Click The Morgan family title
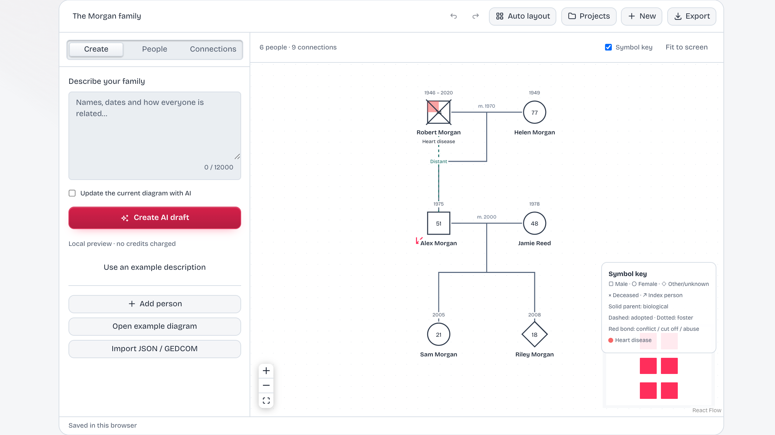This screenshot has width=775, height=435. [x=107, y=16]
